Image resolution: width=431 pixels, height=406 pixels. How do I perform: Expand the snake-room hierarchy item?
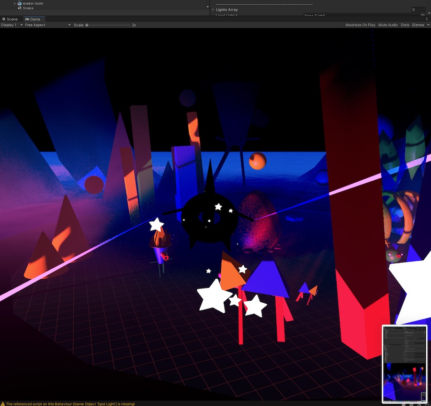pos(15,3)
